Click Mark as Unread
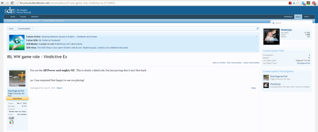Viewport: 318px width, 132px height. coord(219,63)
